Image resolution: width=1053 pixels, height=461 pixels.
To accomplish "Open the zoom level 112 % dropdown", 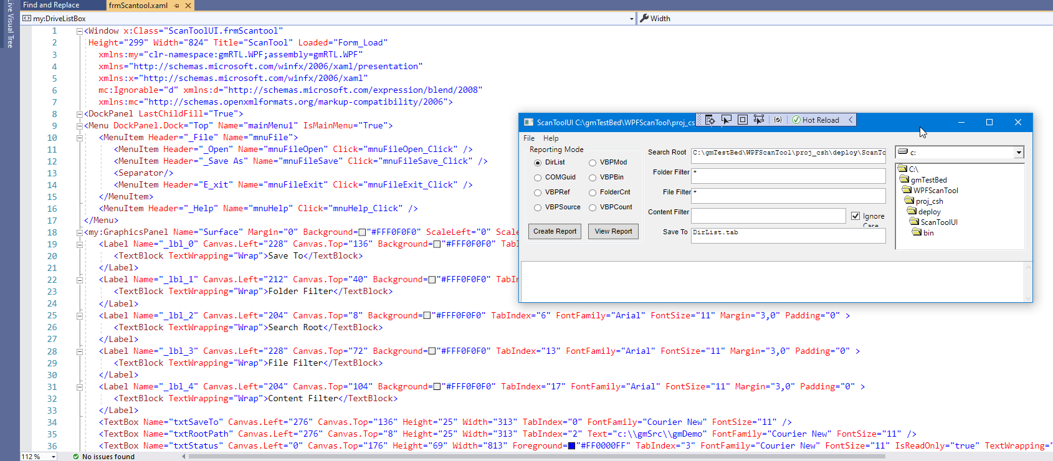I will 54,457.
